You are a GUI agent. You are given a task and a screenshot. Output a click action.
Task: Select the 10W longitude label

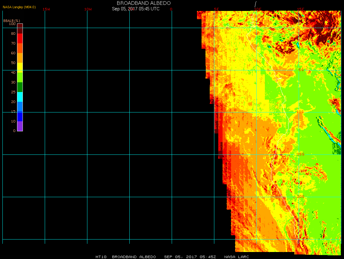tap(88, 9)
